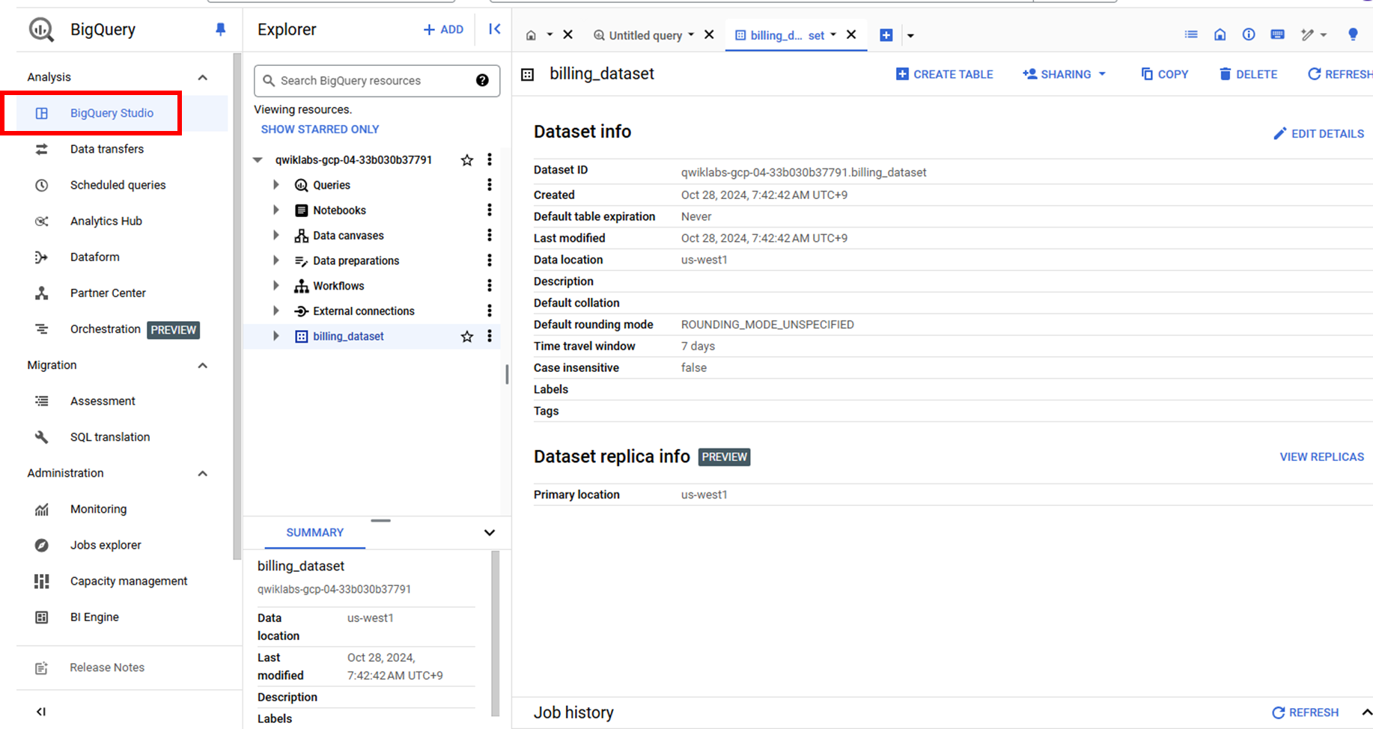The height and width of the screenshot is (729, 1373).
Task: Star the qwiklabs-gcp-04-33b030b37791 project
Action: point(467,159)
